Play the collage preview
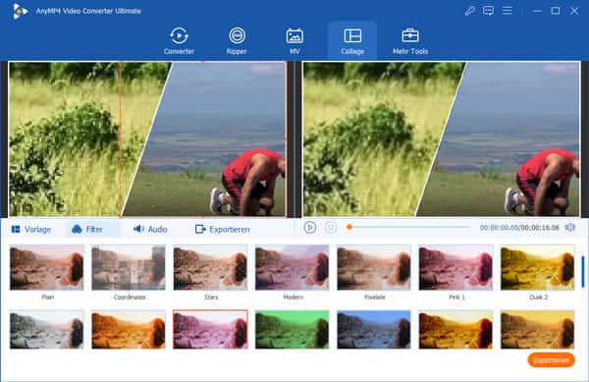 pyautogui.click(x=310, y=227)
